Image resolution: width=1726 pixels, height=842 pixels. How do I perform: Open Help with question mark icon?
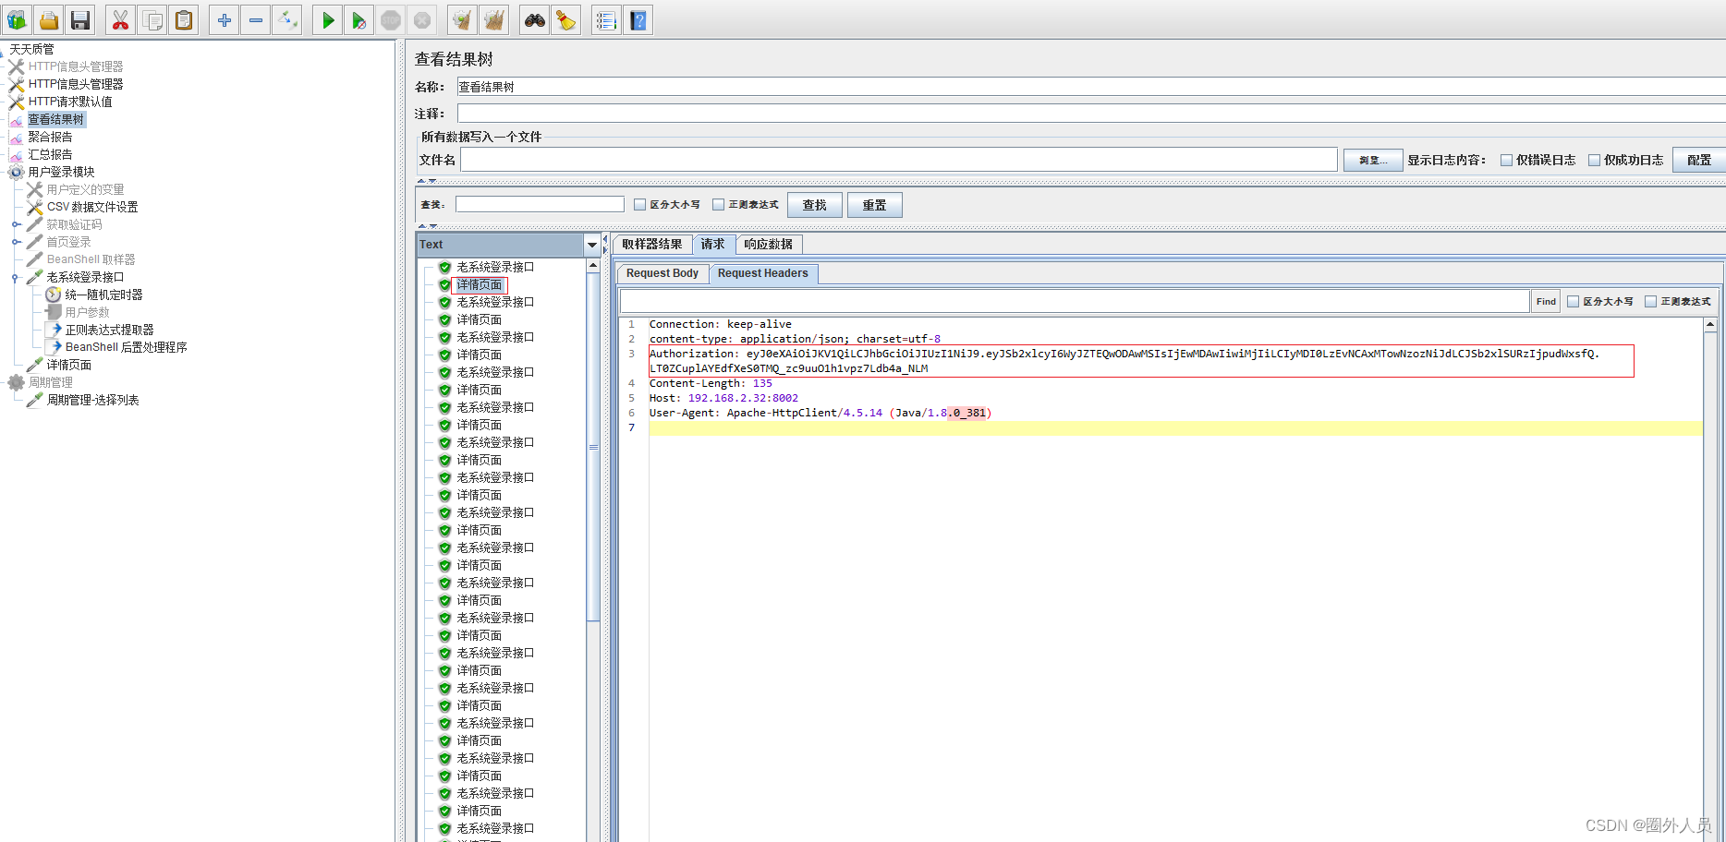tap(638, 19)
